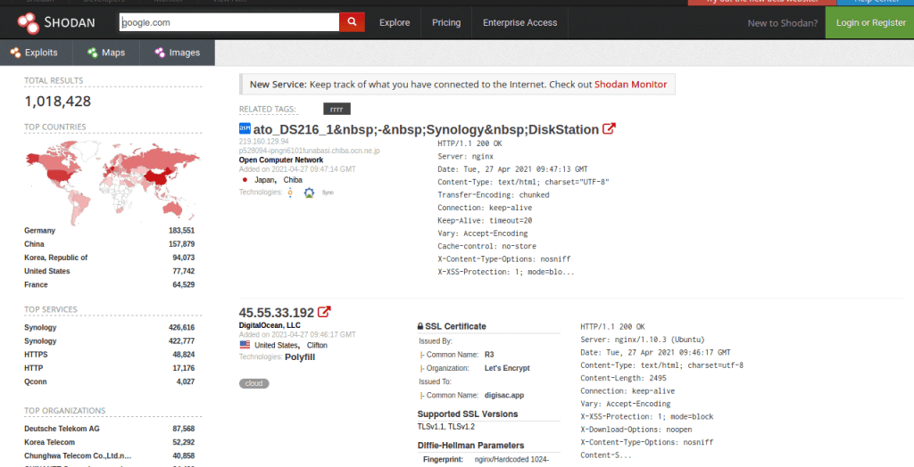Image resolution: width=914 pixels, height=467 pixels.
Task: Click the DigitalOcean, LLC organization
Action: [x=270, y=325]
